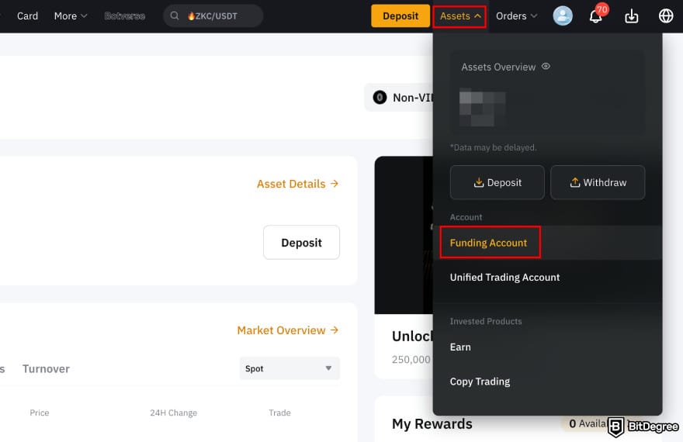Open the Card nav item
This screenshot has height=442, width=683.
point(27,16)
